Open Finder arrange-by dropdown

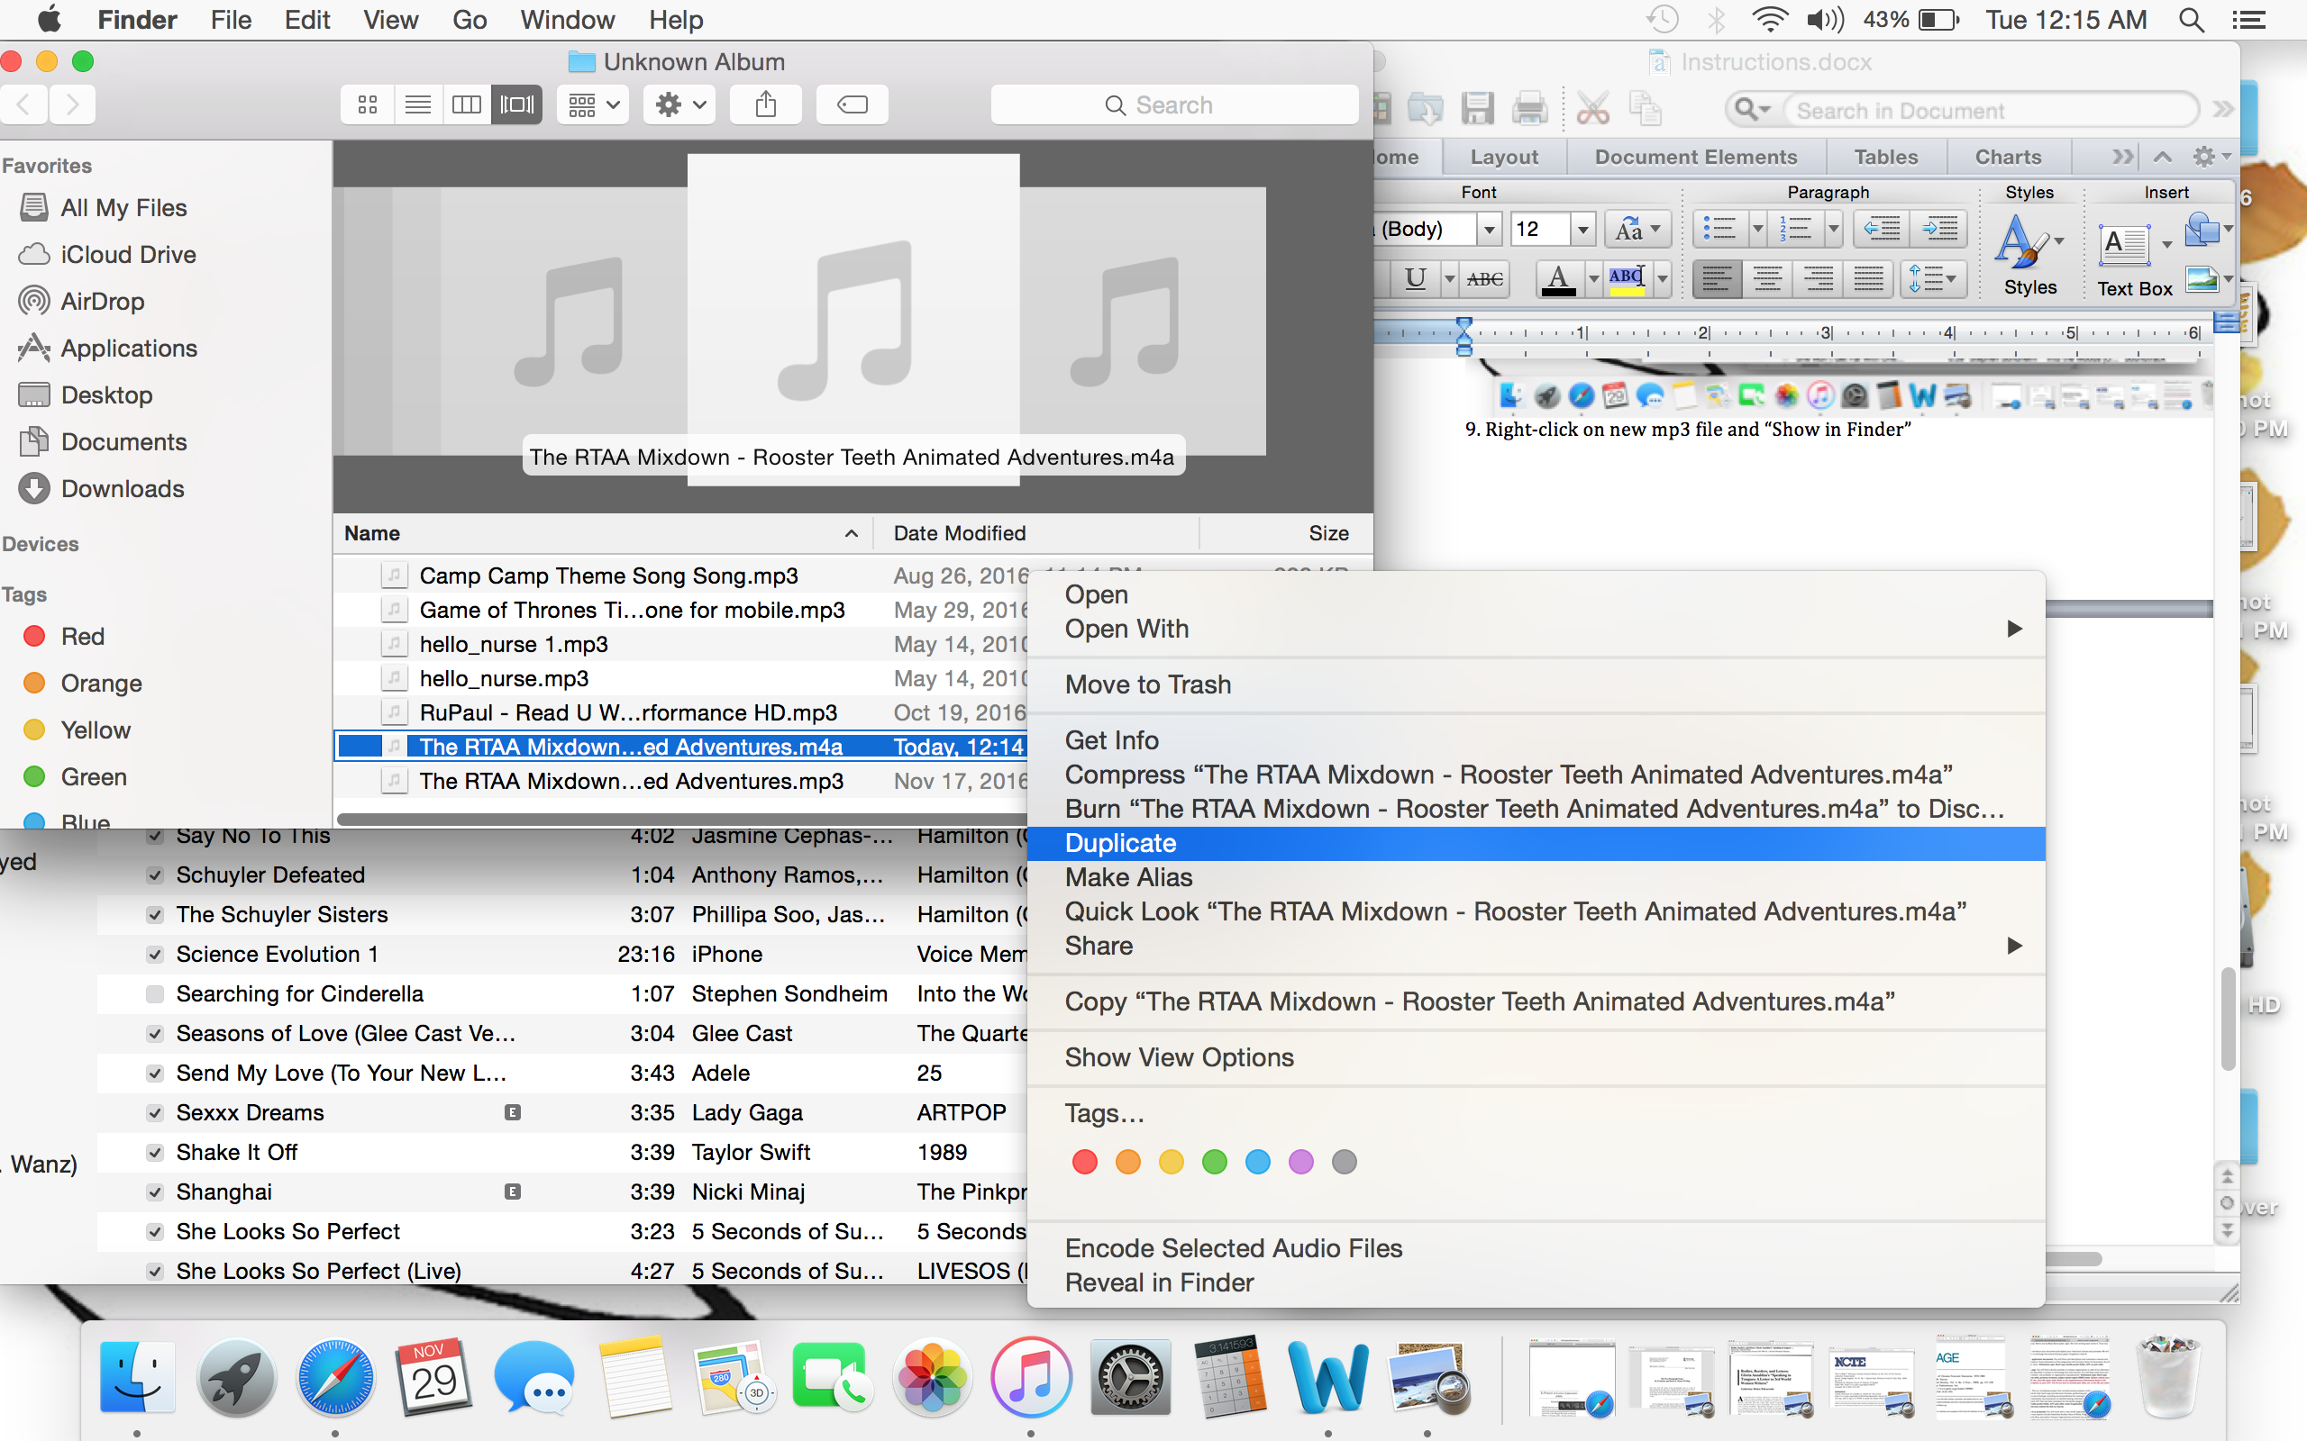click(x=593, y=104)
